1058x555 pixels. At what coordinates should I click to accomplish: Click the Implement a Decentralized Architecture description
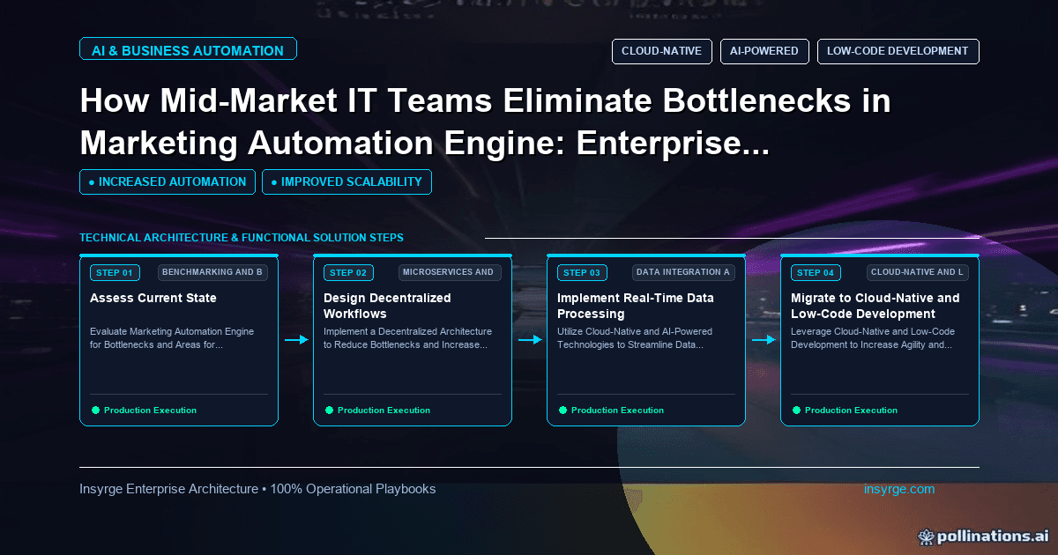pyautogui.click(x=407, y=338)
